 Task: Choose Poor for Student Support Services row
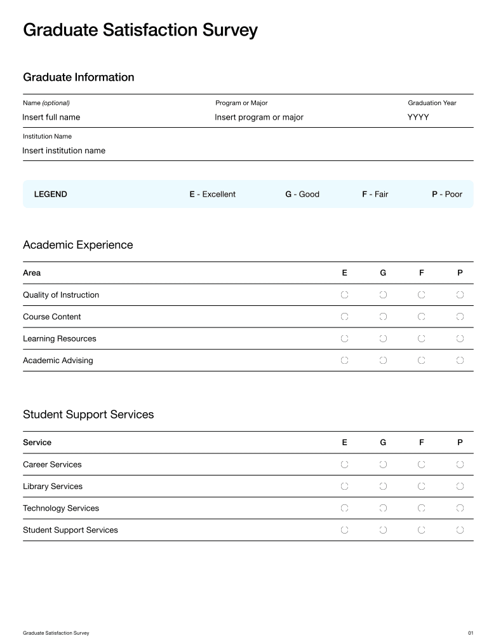tap(460, 530)
